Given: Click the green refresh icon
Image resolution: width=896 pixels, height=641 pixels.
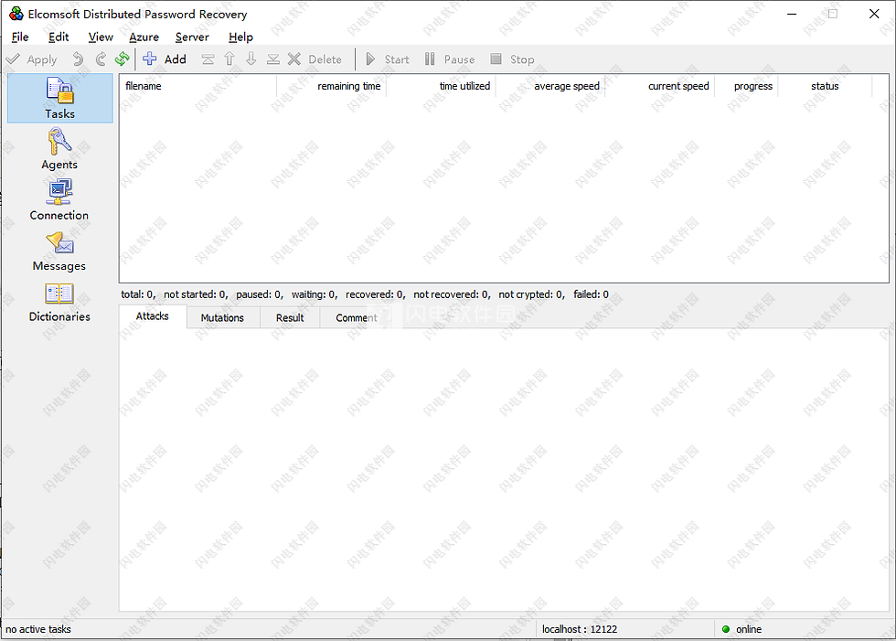Looking at the screenshot, I should click(x=122, y=59).
